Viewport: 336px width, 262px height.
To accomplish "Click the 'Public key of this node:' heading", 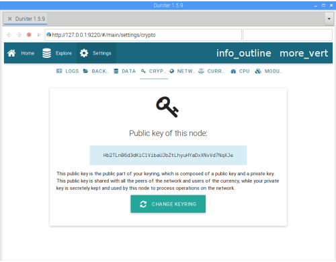I will 168,133.
